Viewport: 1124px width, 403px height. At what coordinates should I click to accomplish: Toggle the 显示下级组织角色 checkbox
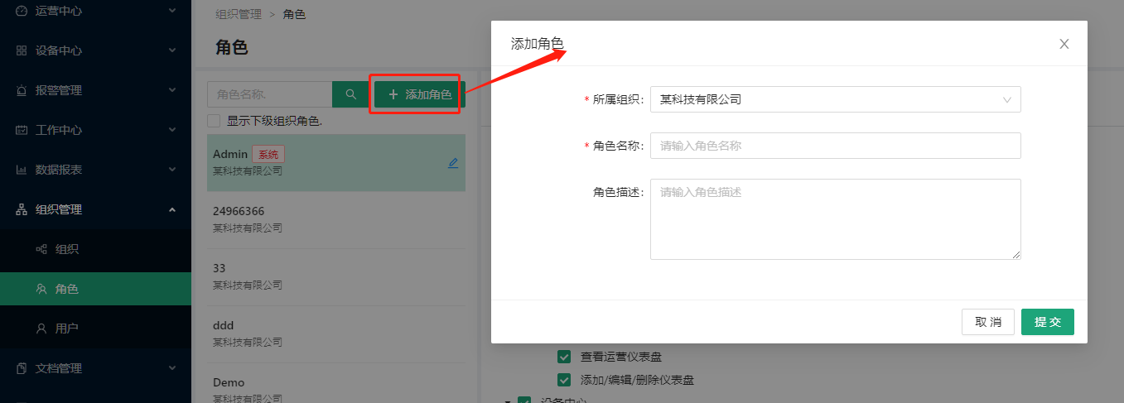tap(214, 121)
